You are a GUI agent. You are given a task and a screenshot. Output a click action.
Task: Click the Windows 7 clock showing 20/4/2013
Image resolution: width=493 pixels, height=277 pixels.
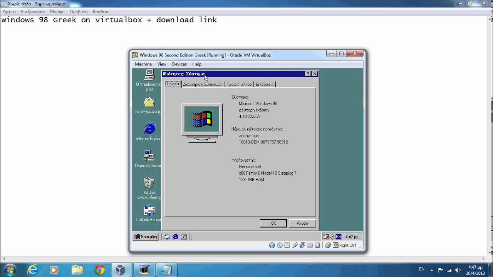[475, 270]
